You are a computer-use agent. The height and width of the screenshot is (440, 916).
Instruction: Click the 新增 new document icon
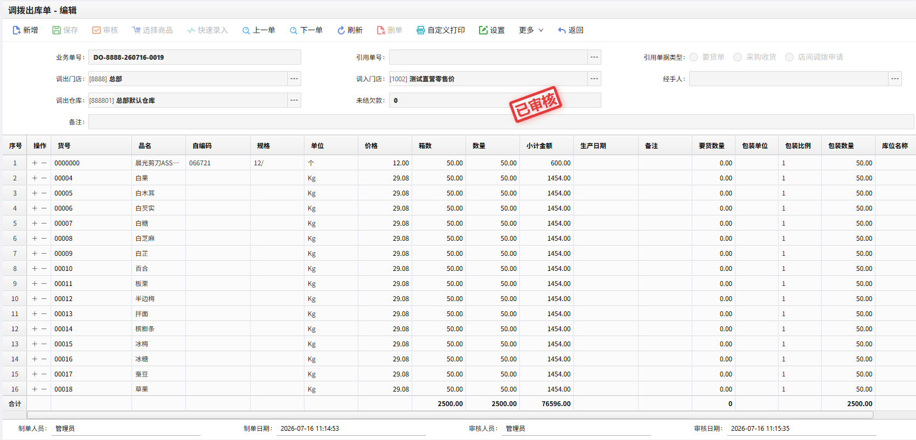click(17, 30)
